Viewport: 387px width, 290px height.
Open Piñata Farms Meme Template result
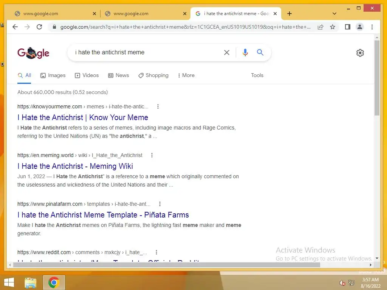tap(103, 215)
